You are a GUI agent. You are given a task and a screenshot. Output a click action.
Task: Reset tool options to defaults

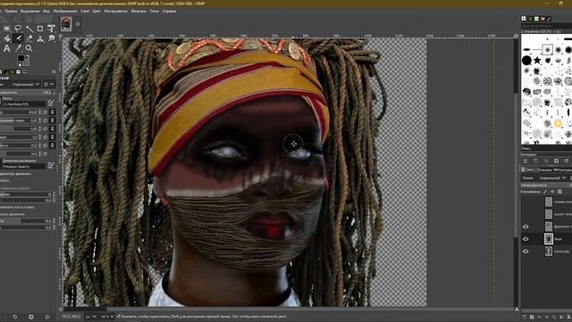pos(47,317)
